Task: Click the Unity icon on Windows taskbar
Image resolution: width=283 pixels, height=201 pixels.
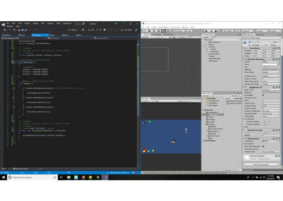Action: (x=98, y=177)
